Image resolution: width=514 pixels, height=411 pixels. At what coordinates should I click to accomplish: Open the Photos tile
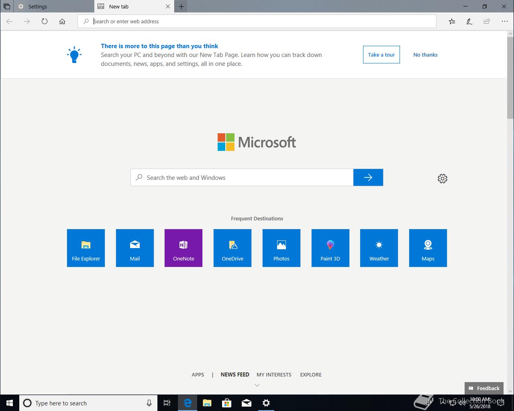coord(281,248)
